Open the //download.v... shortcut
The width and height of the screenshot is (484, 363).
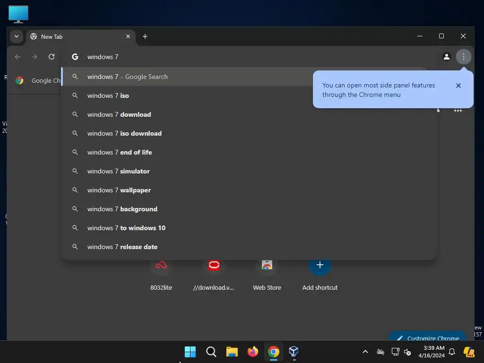point(214,275)
